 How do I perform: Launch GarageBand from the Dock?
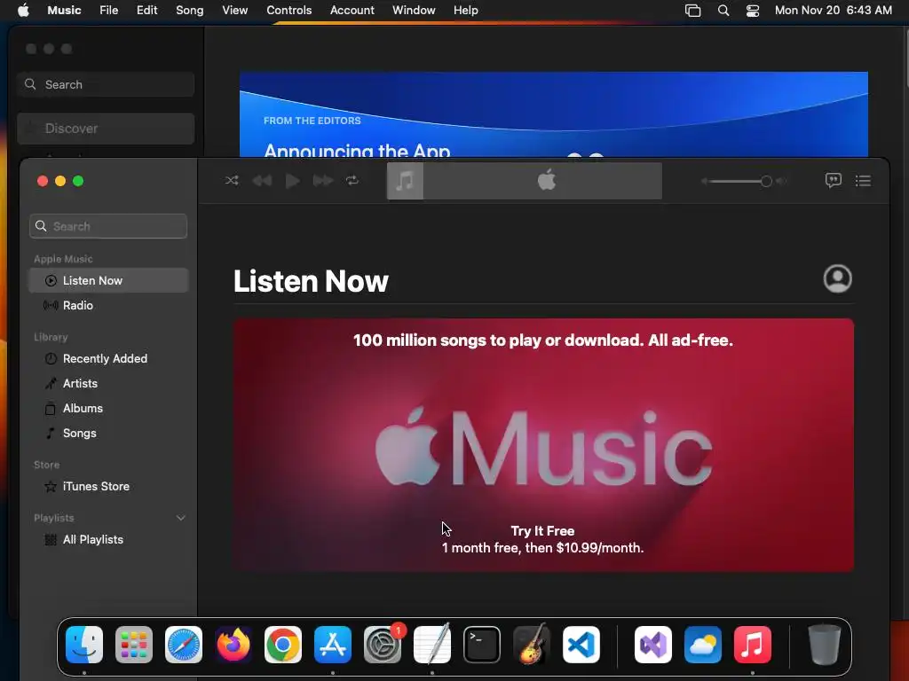[x=532, y=644]
